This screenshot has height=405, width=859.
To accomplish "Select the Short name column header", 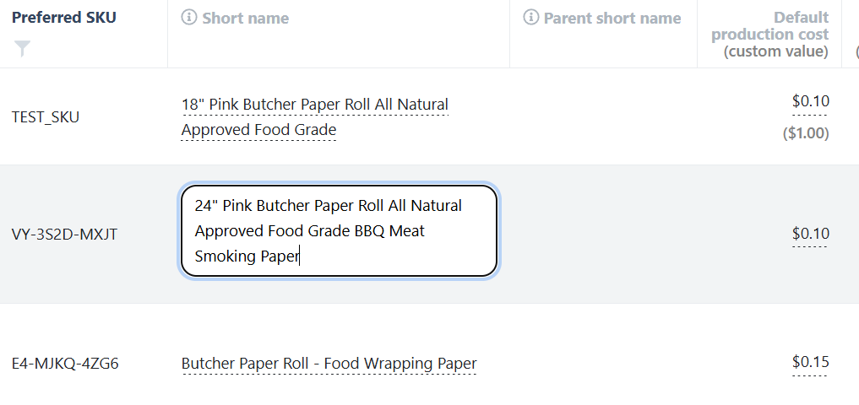I will pos(246,18).
